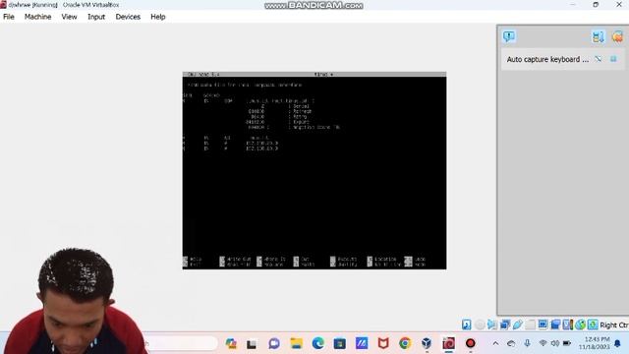Click the USB devices status icon
The width and height of the screenshot is (629, 354).
(x=518, y=324)
